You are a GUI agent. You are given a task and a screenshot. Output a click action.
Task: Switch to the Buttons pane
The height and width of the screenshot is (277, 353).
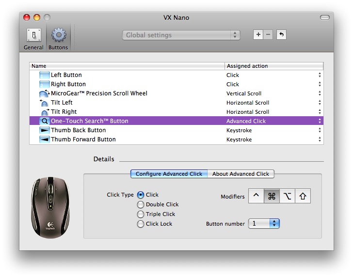coord(58,39)
